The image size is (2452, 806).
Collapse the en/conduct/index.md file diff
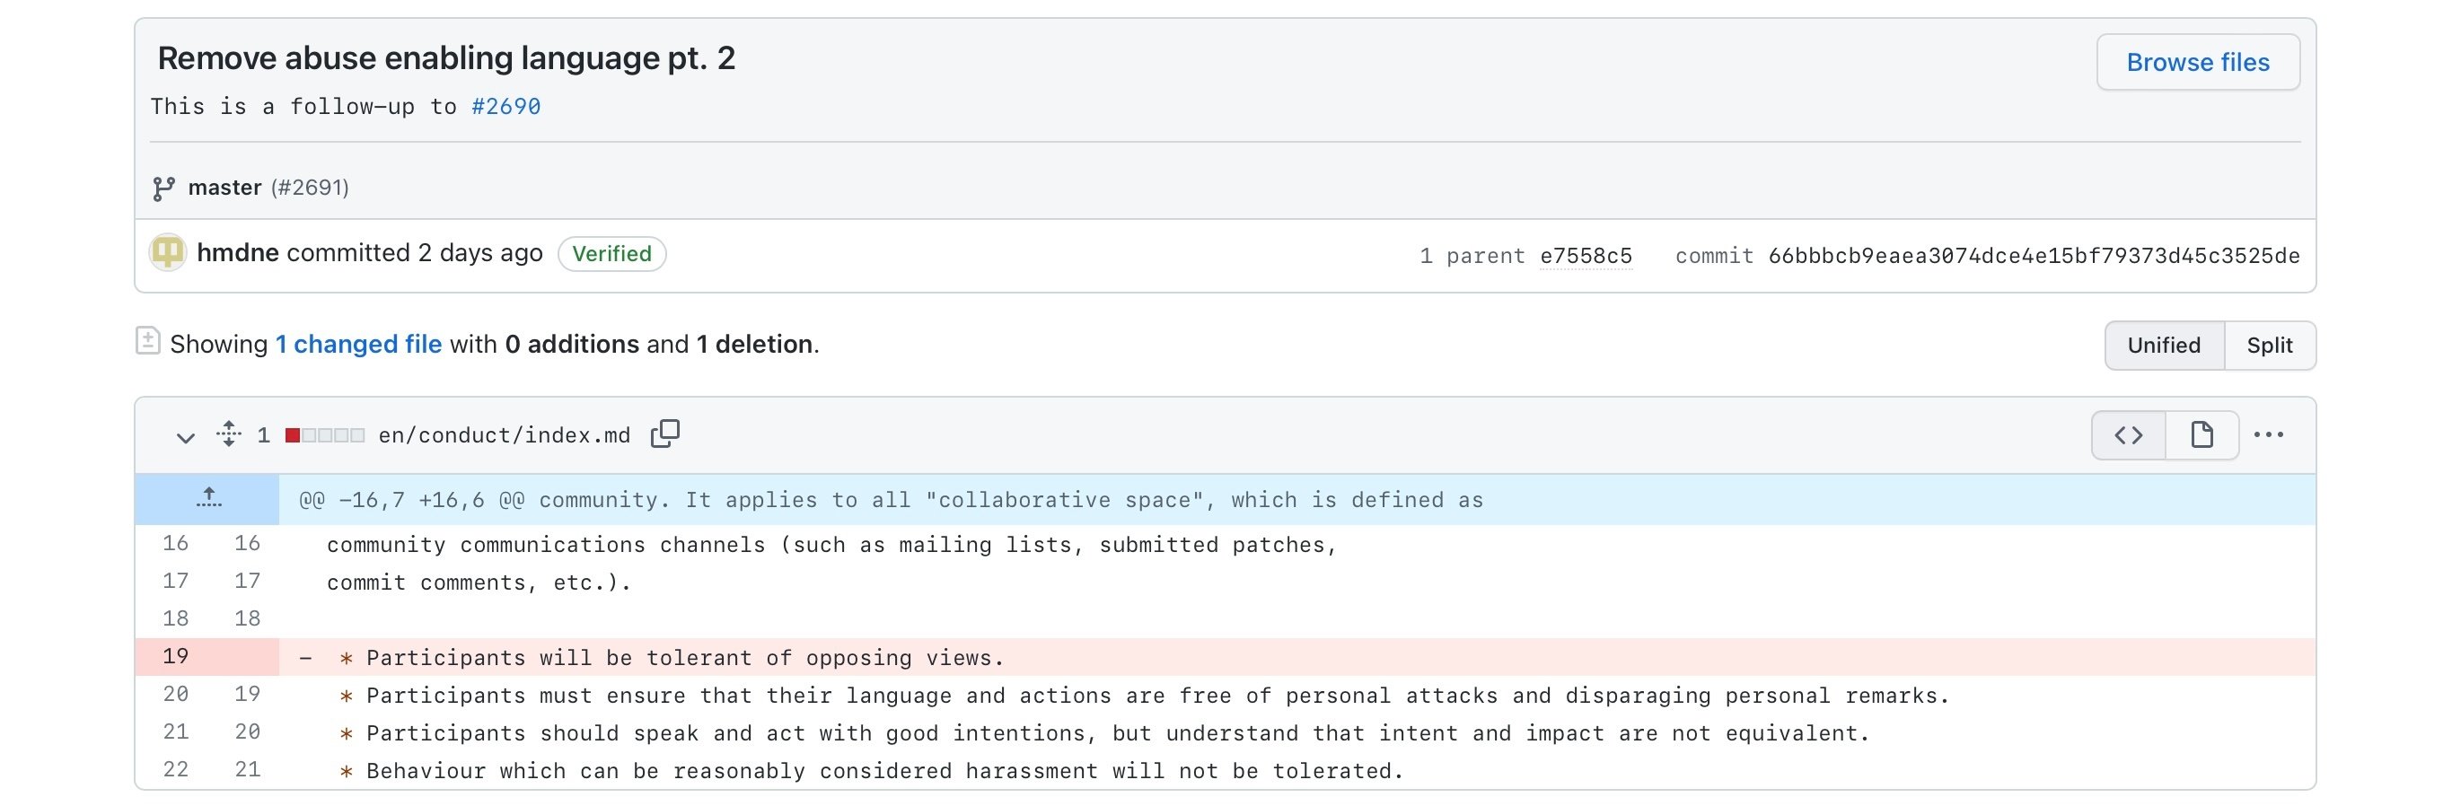(186, 437)
